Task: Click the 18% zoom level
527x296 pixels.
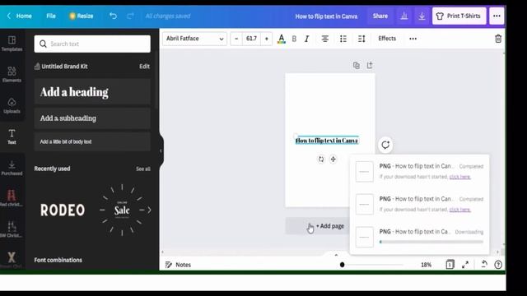Action: click(x=427, y=265)
